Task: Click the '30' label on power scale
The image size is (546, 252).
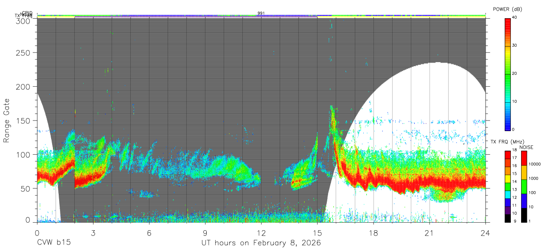Action: [x=515, y=46]
